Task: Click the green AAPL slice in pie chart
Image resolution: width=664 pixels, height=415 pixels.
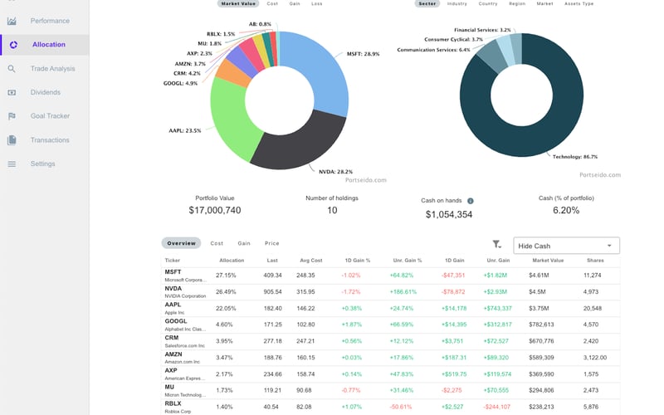Action: (x=231, y=120)
